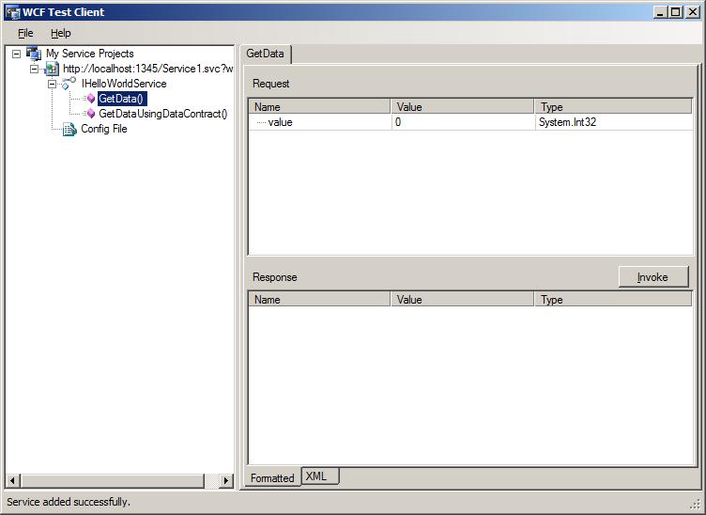706x515 pixels.
Task: Click the My Service Projects computer icon
Action: click(x=34, y=54)
